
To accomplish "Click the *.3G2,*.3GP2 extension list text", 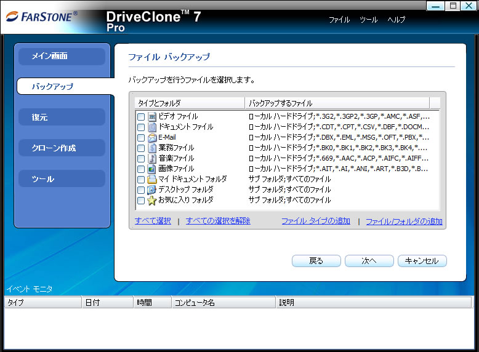I will 339,117.
